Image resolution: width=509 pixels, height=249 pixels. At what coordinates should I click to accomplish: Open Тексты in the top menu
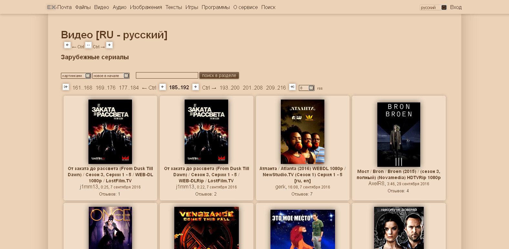[x=174, y=7]
